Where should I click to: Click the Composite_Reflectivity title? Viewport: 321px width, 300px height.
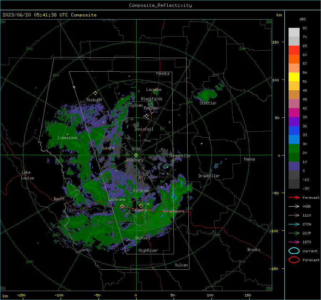tap(160, 5)
